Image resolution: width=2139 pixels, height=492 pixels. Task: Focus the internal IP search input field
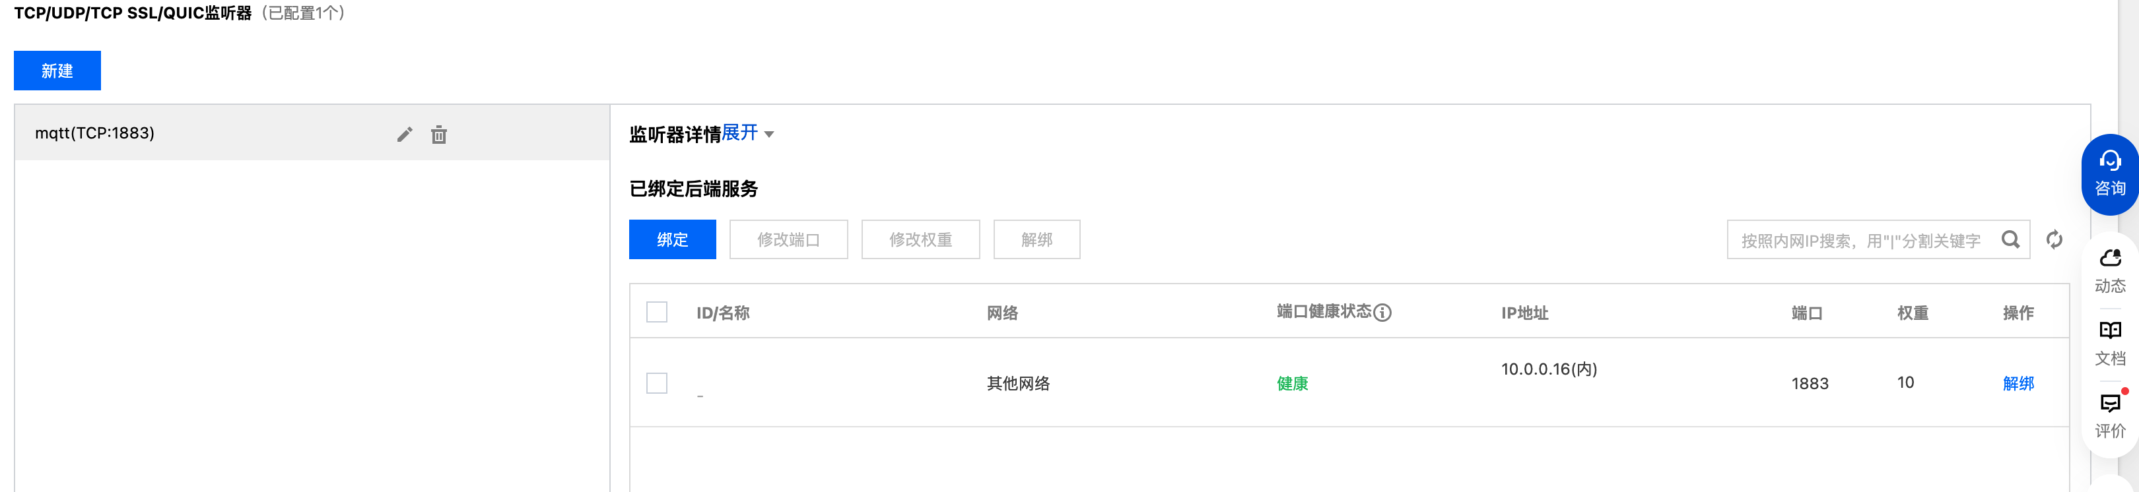point(1860,241)
